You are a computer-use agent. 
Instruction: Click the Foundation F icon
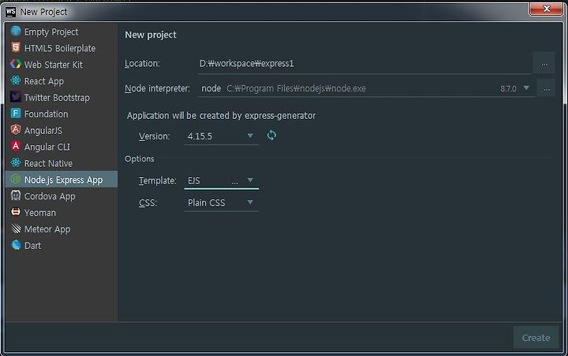point(16,113)
